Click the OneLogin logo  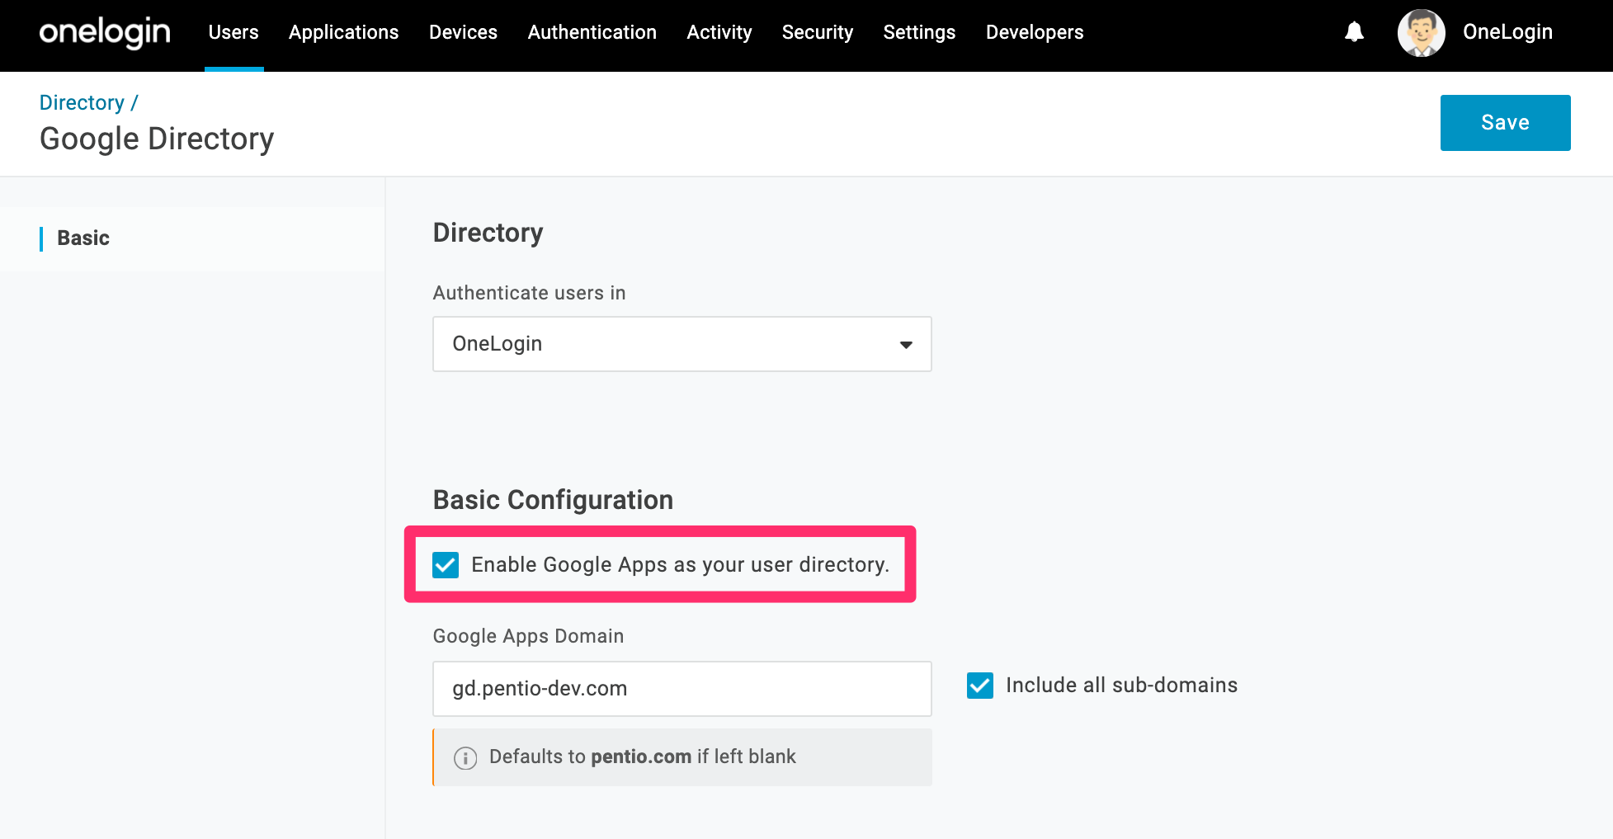(x=105, y=32)
